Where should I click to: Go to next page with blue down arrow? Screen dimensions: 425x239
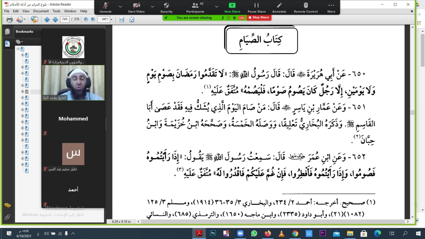pyautogui.click(x=55, y=19)
